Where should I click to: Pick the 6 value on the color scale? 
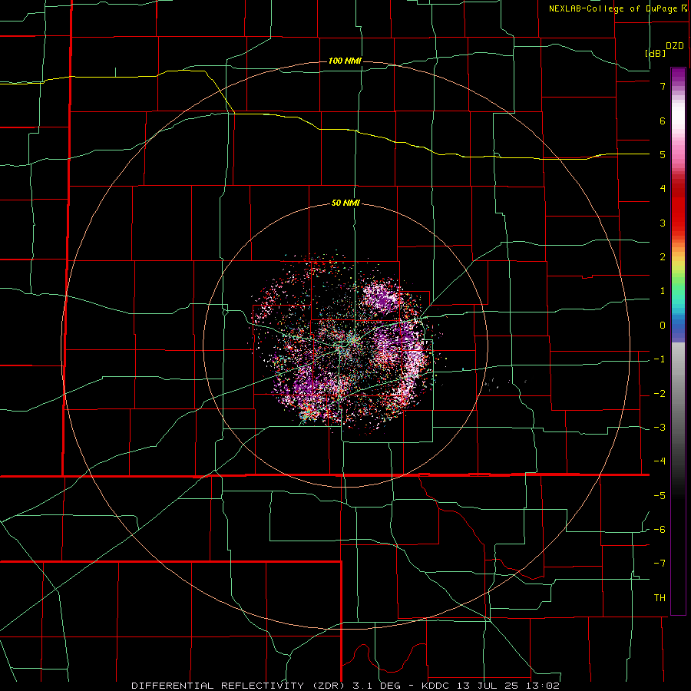tap(663, 121)
